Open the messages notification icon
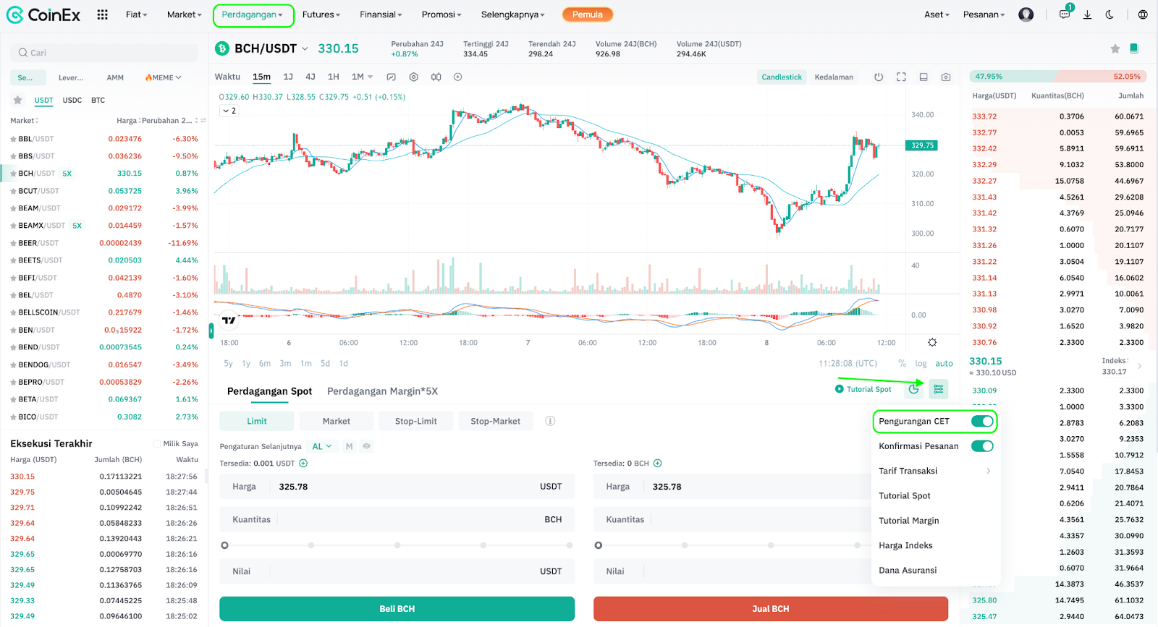 (x=1065, y=14)
